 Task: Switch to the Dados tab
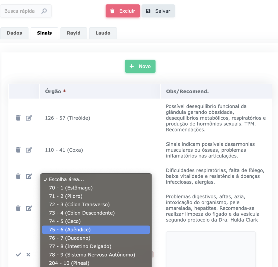click(14, 33)
